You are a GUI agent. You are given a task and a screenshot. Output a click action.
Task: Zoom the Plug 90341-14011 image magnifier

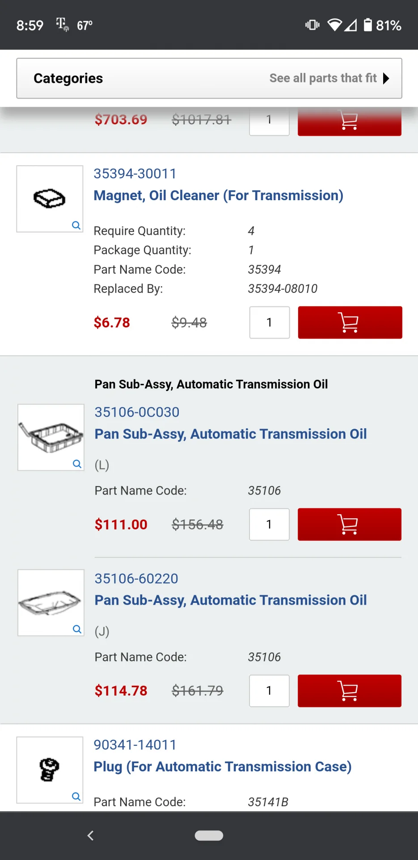point(76,796)
